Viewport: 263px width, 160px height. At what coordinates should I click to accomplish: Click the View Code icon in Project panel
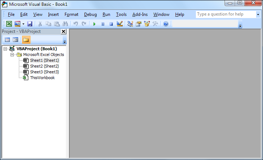tap(7, 40)
